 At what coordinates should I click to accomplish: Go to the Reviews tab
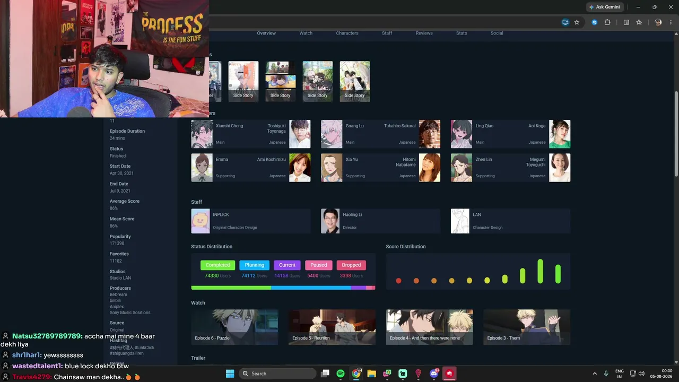pyautogui.click(x=424, y=33)
